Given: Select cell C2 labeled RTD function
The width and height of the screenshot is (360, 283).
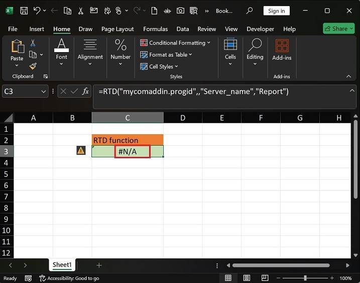Looking at the screenshot, I should pyautogui.click(x=128, y=140).
